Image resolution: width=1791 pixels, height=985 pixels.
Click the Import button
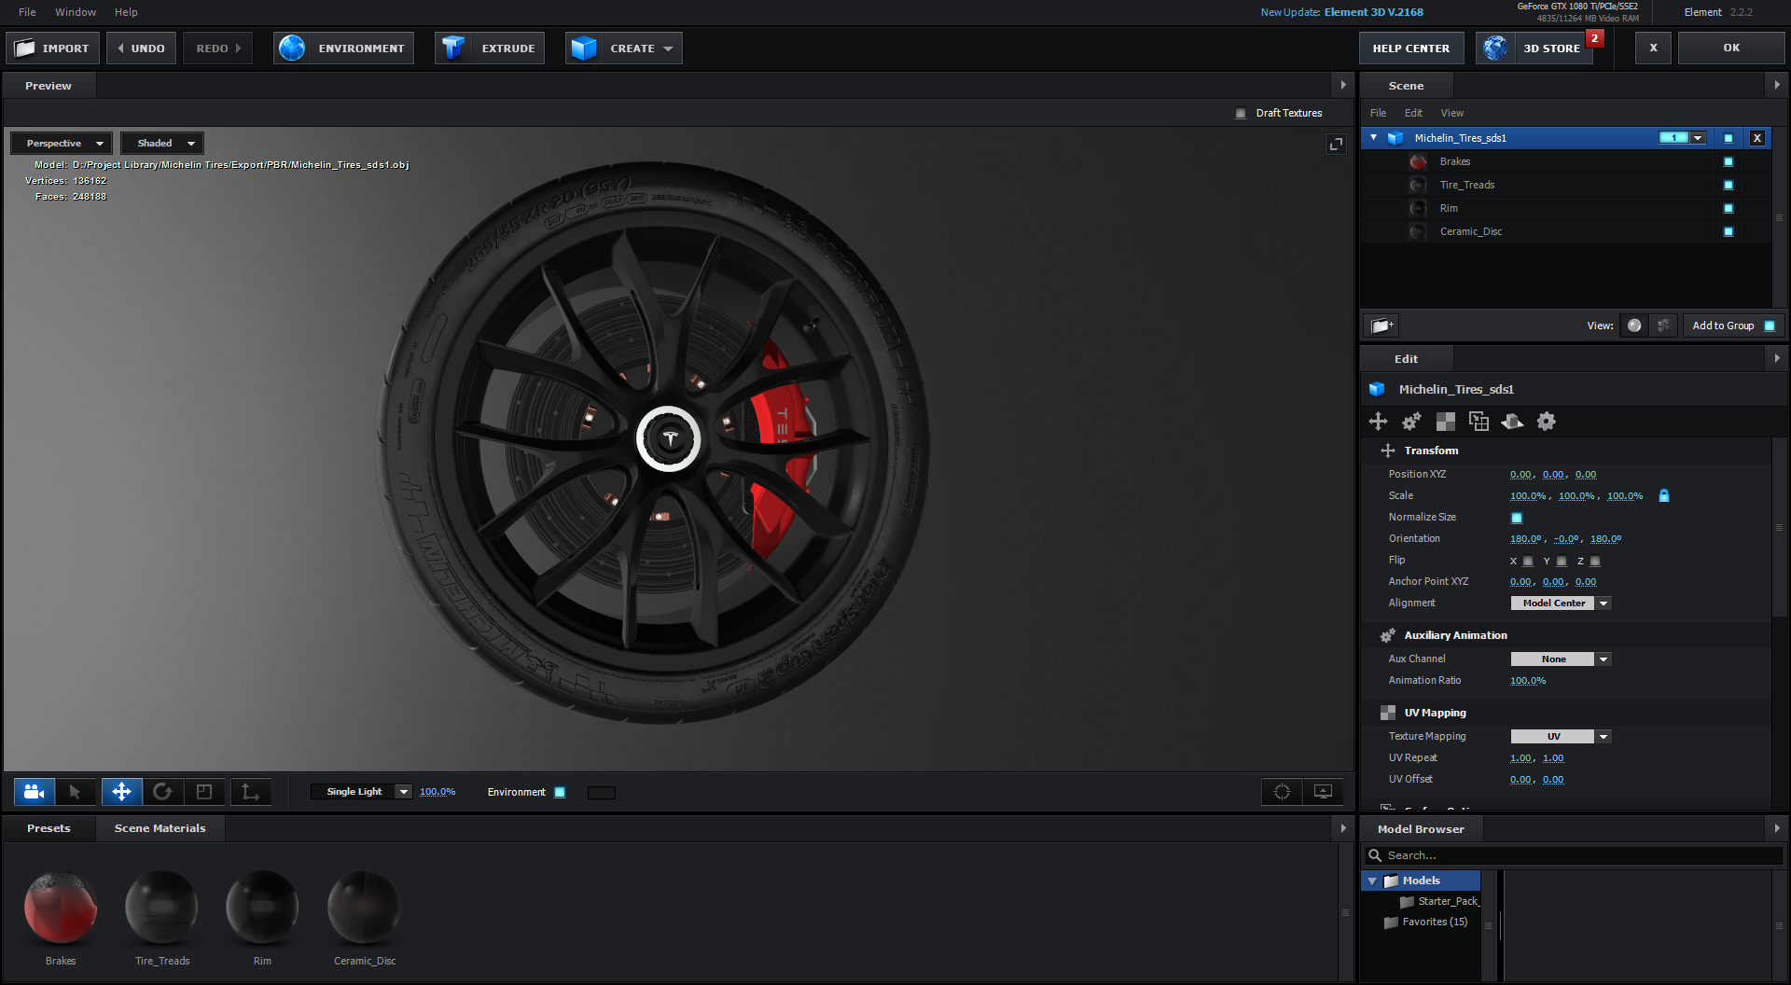(52, 49)
